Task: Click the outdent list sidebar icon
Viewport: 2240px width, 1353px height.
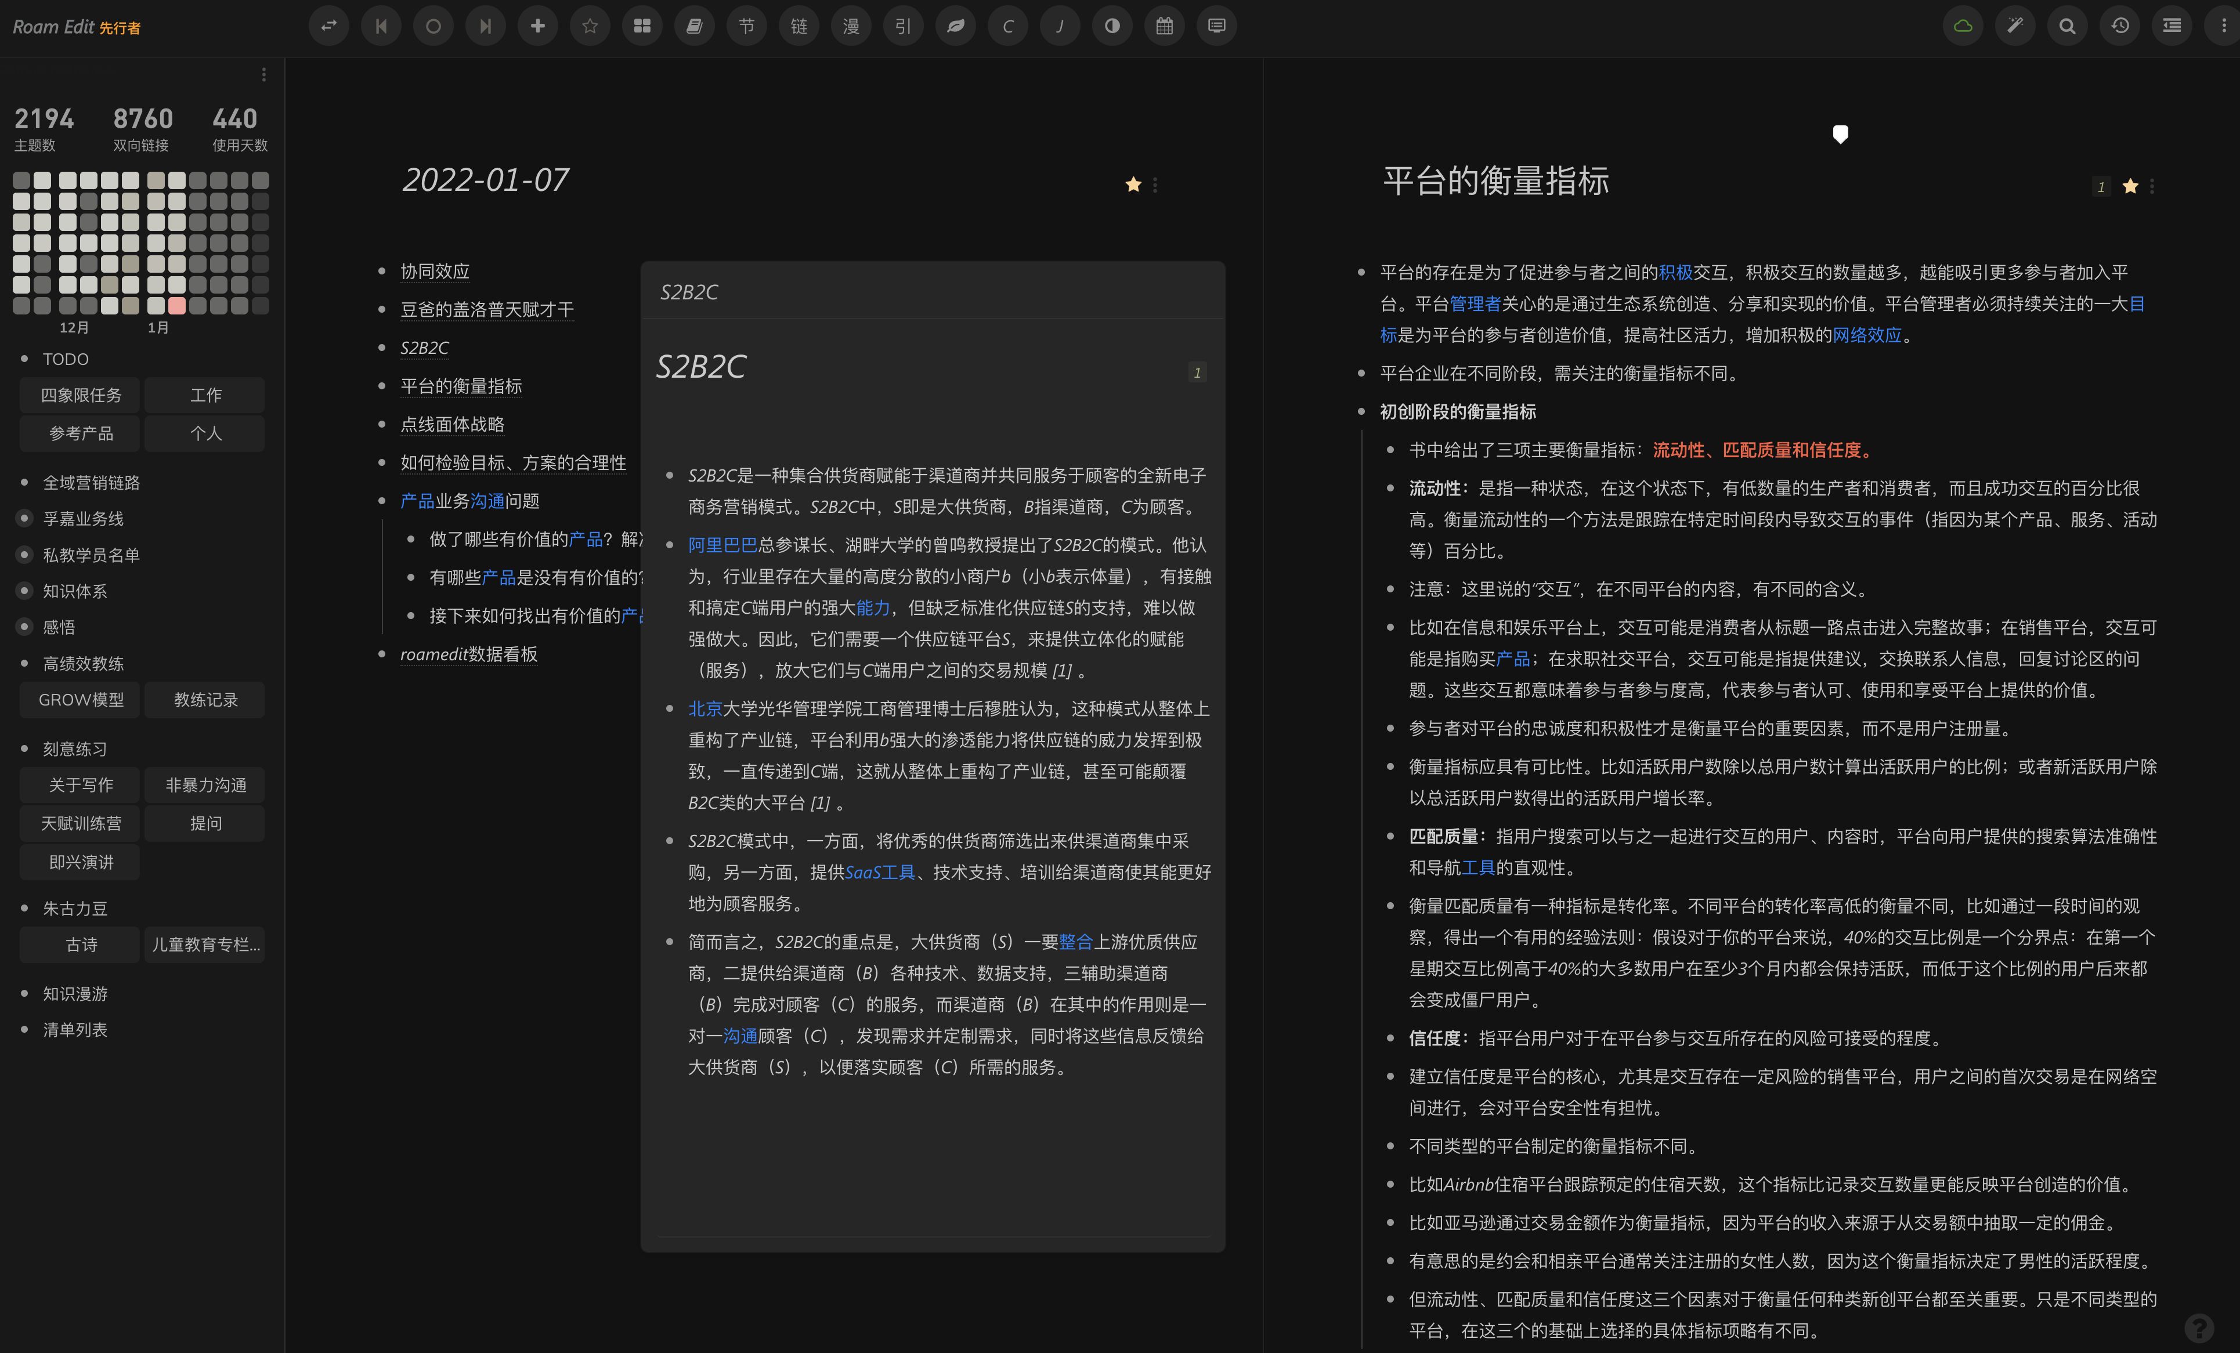Action: (x=2172, y=26)
